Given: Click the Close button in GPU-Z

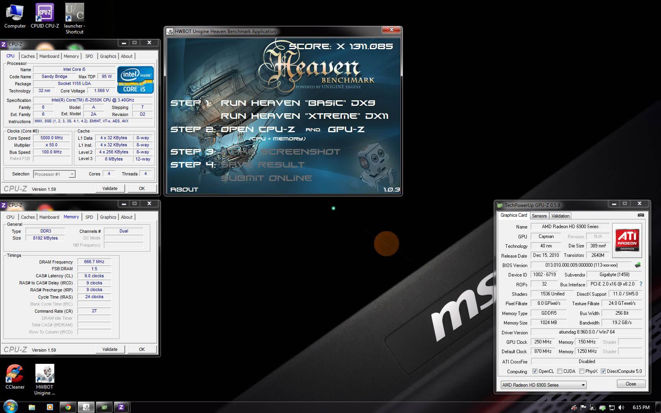Looking at the screenshot, I should point(630,384).
